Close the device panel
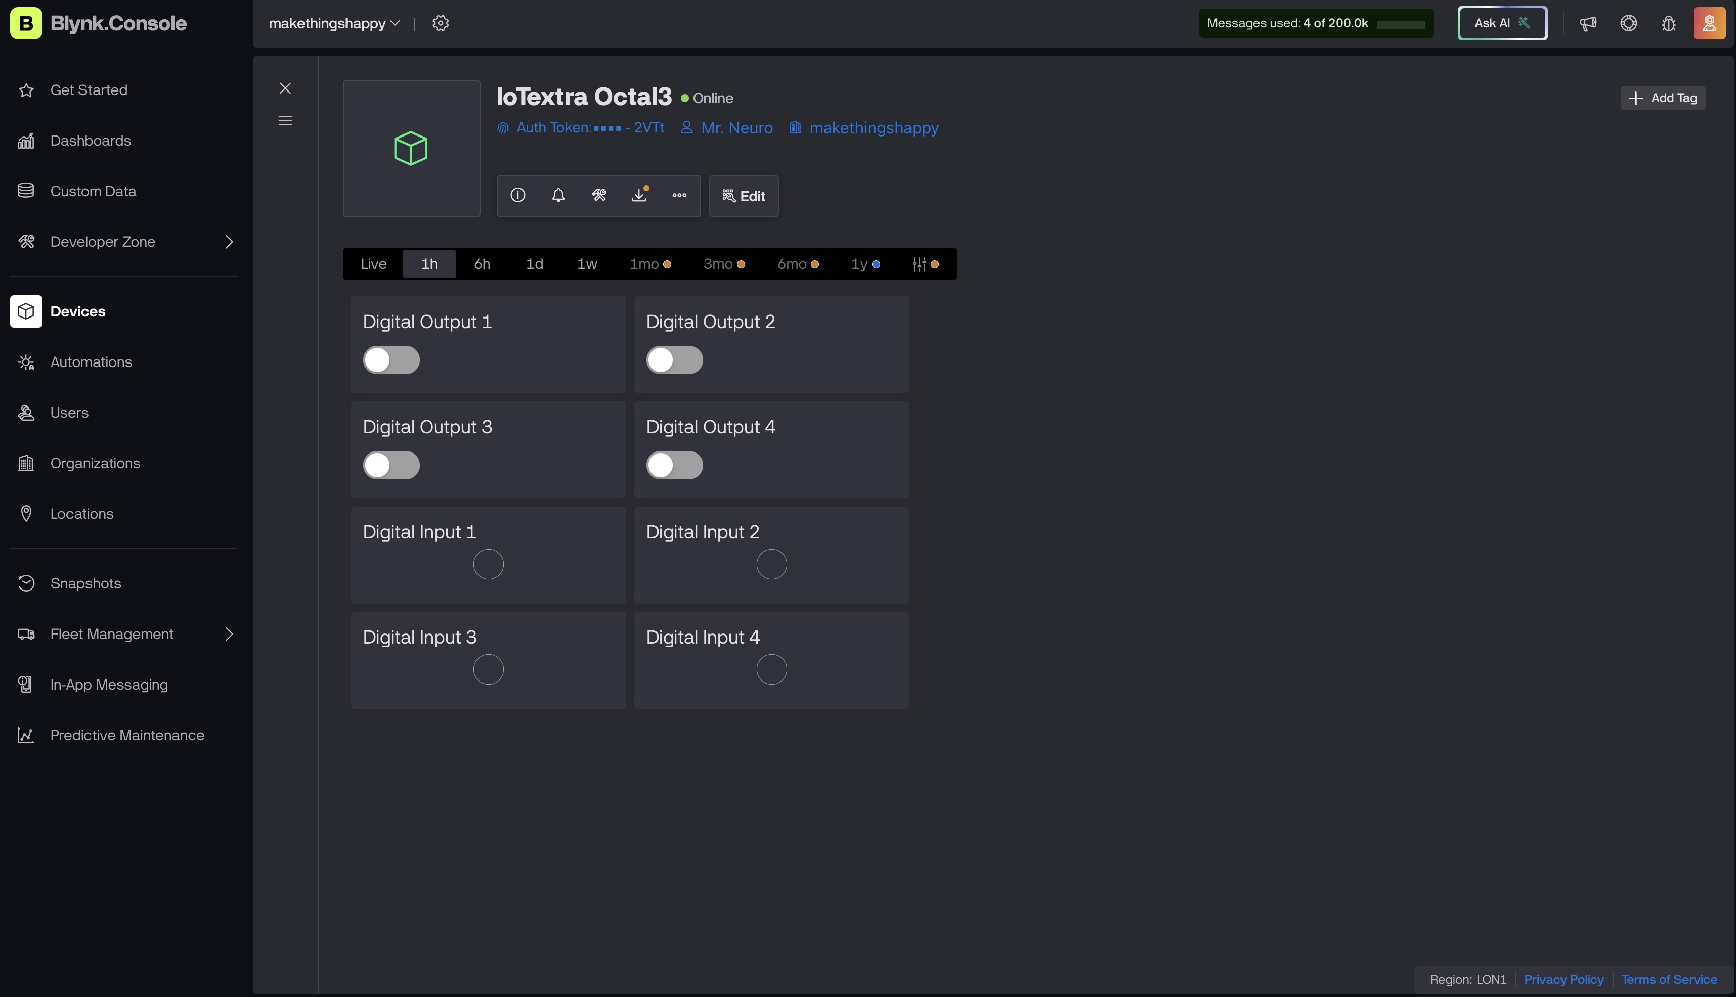Image resolution: width=1736 pixels, height=997 pixels. [285, 88]
